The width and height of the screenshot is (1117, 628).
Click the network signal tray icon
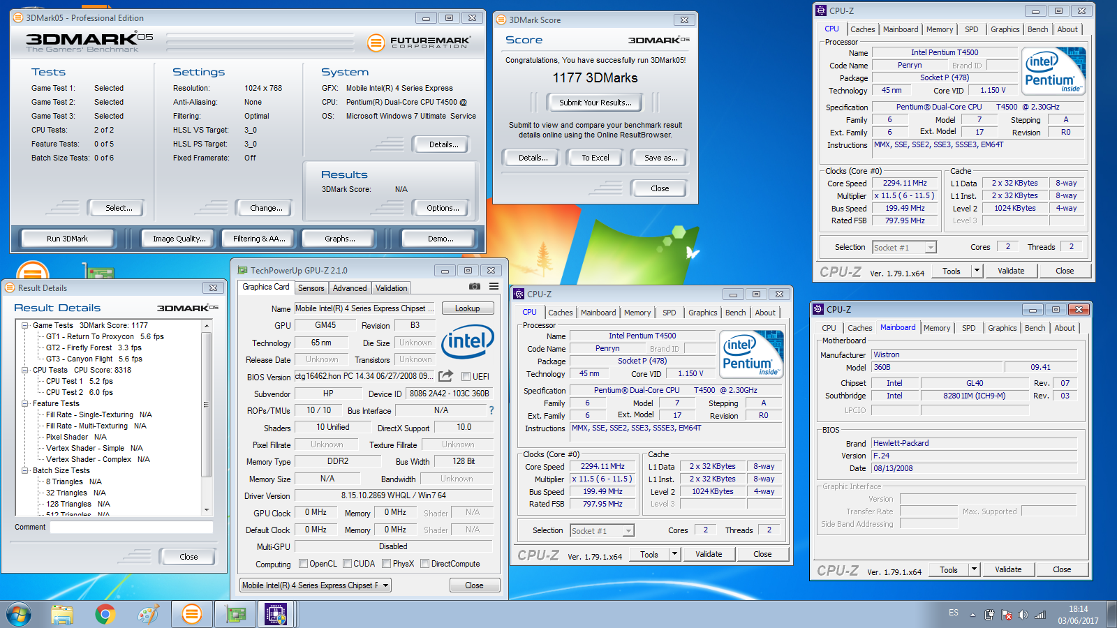(x=1040, y=615)
